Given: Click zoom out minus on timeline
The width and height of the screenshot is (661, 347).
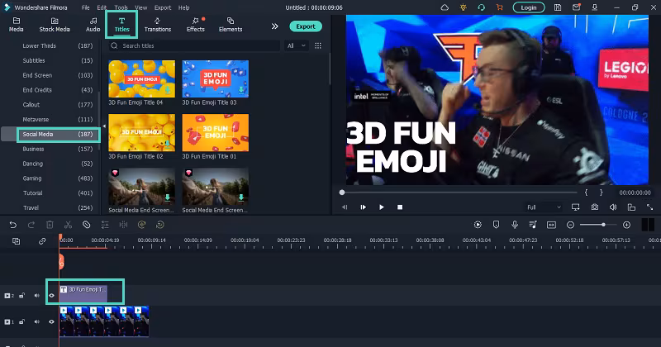Looking at the screenshot, I should pos(570,225).
